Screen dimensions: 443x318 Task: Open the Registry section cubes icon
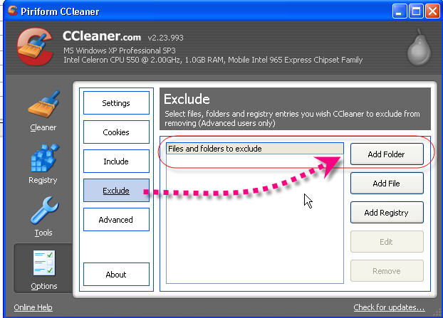coord(44,158)
